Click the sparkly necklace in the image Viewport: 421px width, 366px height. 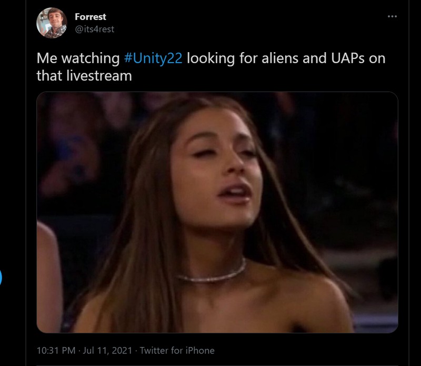[212, 274]
